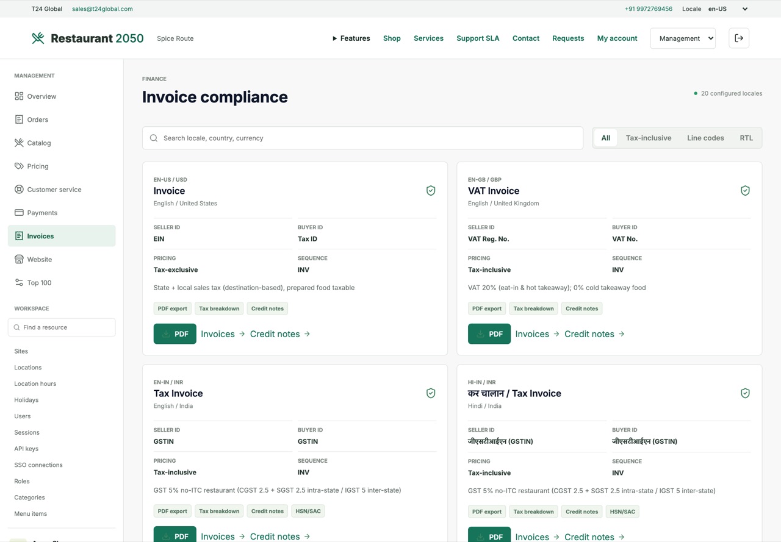
Task: Click the Pricing tag icon
Action: [x=19, y=166]
